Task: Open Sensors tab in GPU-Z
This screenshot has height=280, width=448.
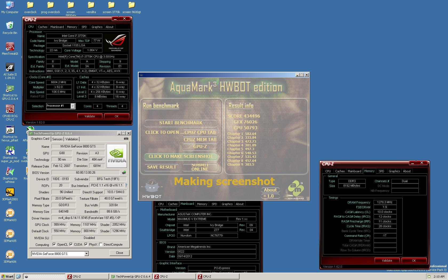Action: (57, 139)
